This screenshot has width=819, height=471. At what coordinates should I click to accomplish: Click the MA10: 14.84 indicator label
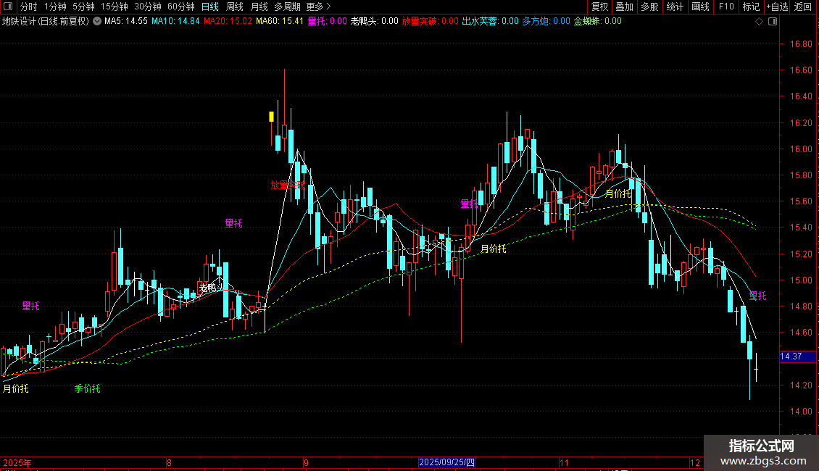click(175, 22)
